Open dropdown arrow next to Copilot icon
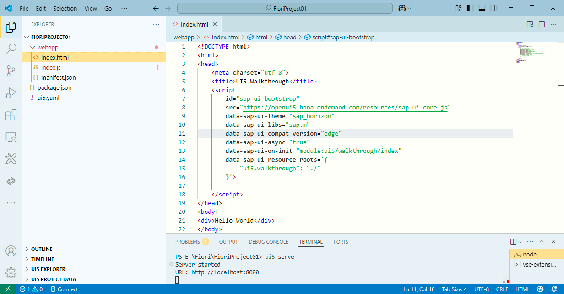This screenshot has height=294, width=564. click(x=409, y=8)
